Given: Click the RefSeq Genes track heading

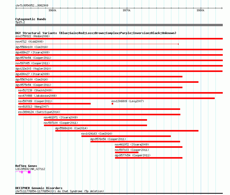Looking at the screenshot, I should pos(26,166).
